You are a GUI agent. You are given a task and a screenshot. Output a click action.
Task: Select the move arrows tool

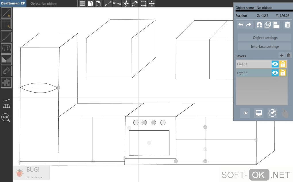152,3
